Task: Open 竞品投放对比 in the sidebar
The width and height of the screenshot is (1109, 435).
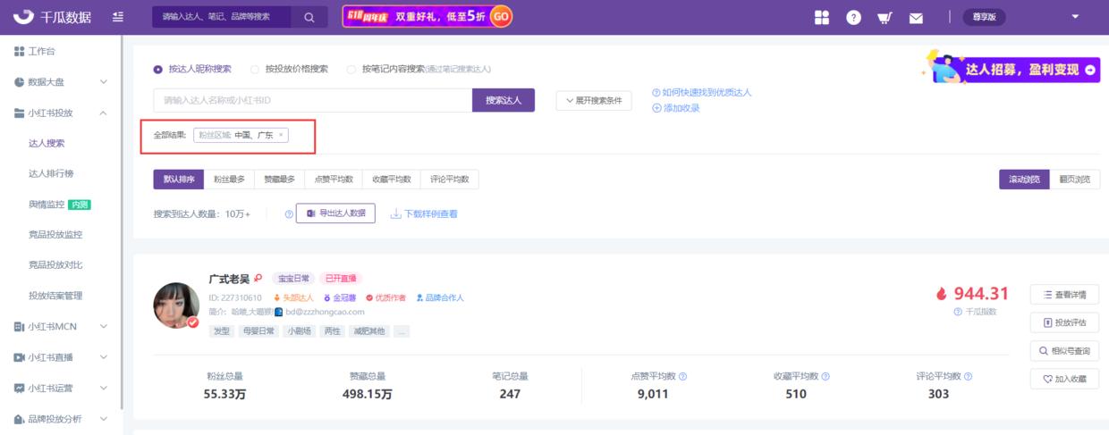Action: pyautogui.click(x=55, y=264)
